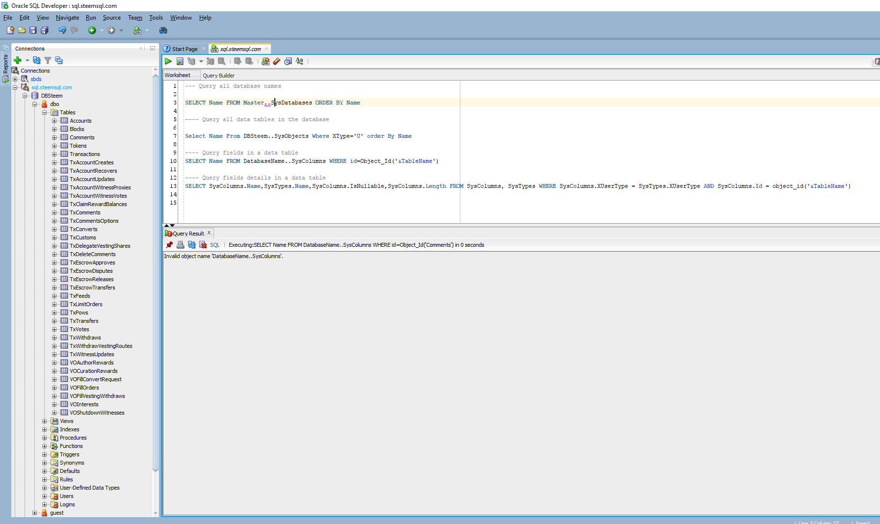Click the Refresh connections icon
The height and width of the screenshot is (524, 880).
click(x=36, y=60)
